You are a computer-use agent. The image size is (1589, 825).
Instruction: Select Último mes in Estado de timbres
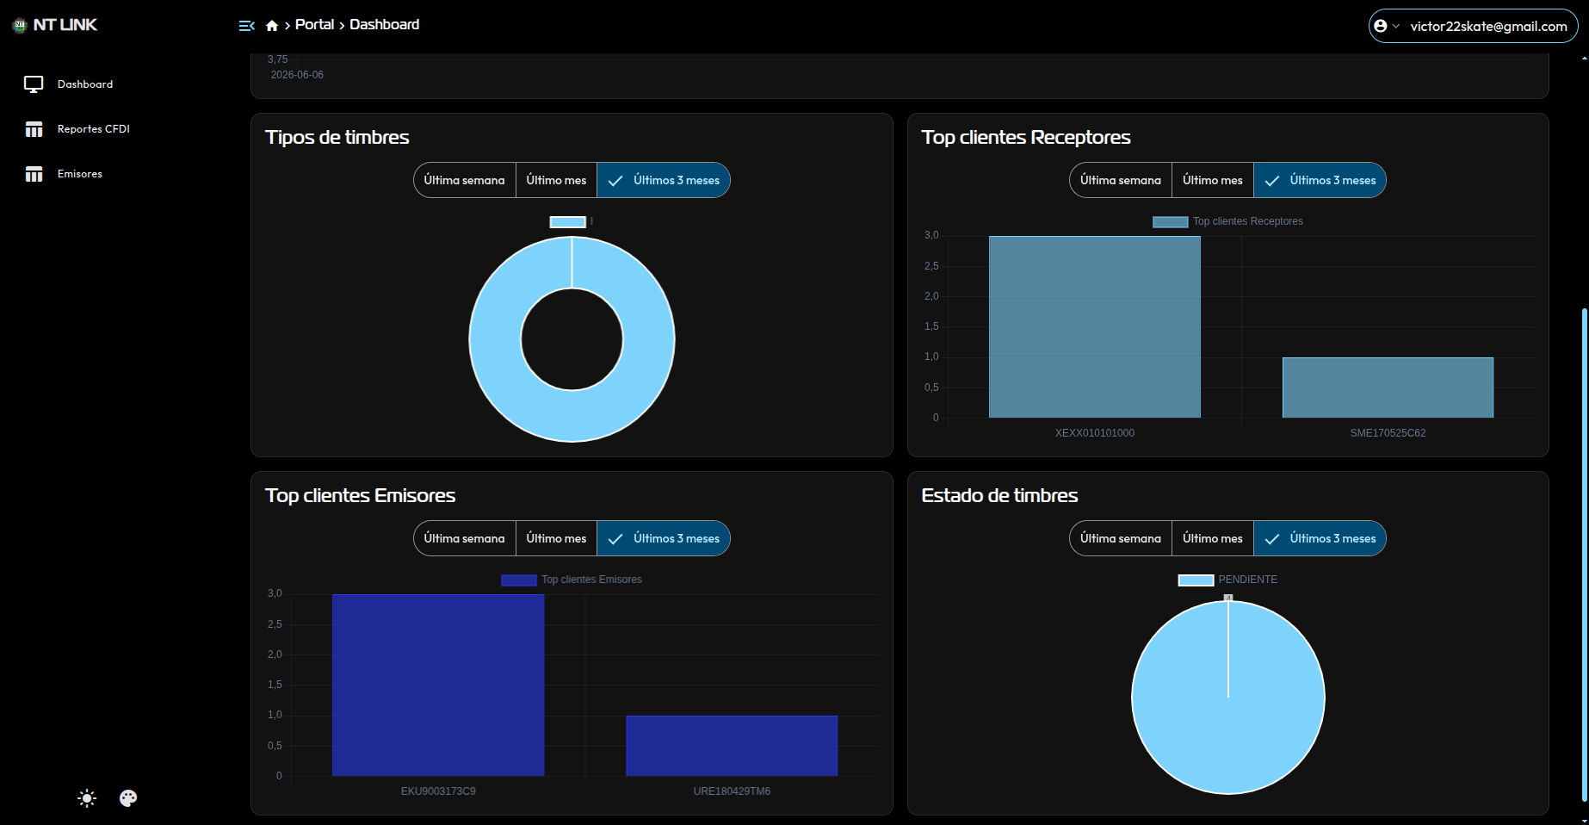click(1213, 538)
